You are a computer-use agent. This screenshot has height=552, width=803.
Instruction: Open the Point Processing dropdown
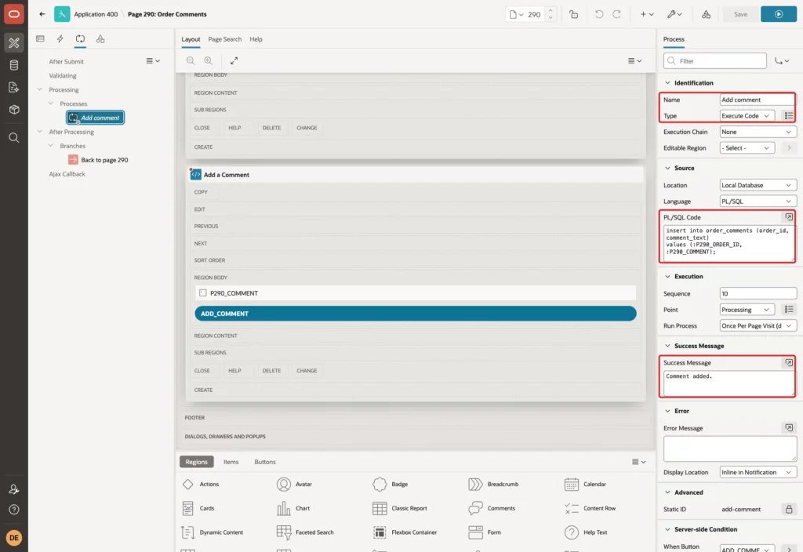[747, 310]
